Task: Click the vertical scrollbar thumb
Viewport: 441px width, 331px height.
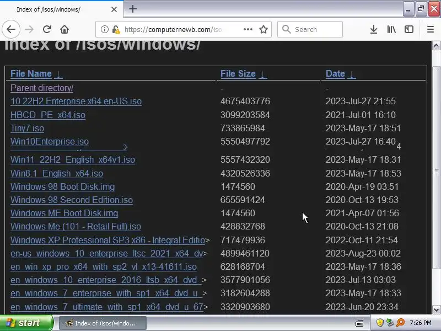Action: (436, 168)
